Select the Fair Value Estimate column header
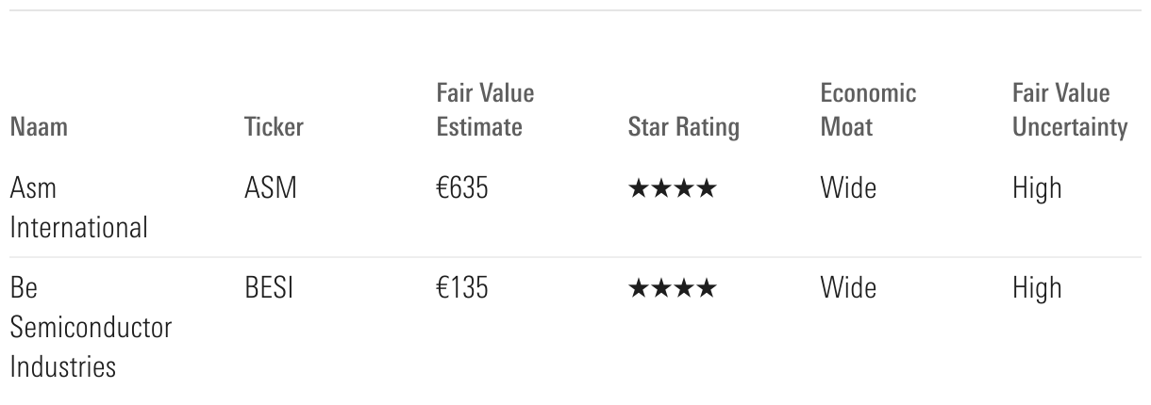Image resolution: width=1151 pixels, height=405 pixels. click(485, 110)
